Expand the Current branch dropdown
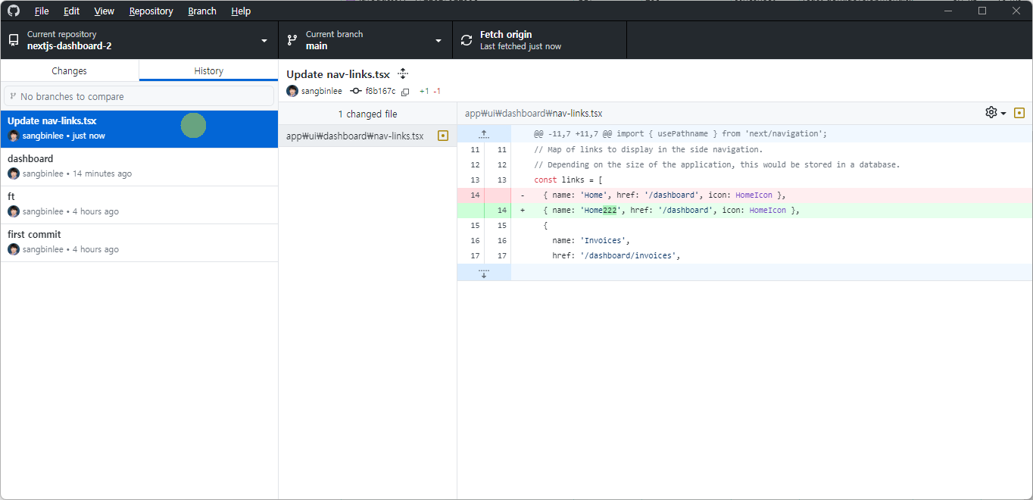The width and height of the screenshot is (1033, 500). pyautogui.click(x=365, y=40)
